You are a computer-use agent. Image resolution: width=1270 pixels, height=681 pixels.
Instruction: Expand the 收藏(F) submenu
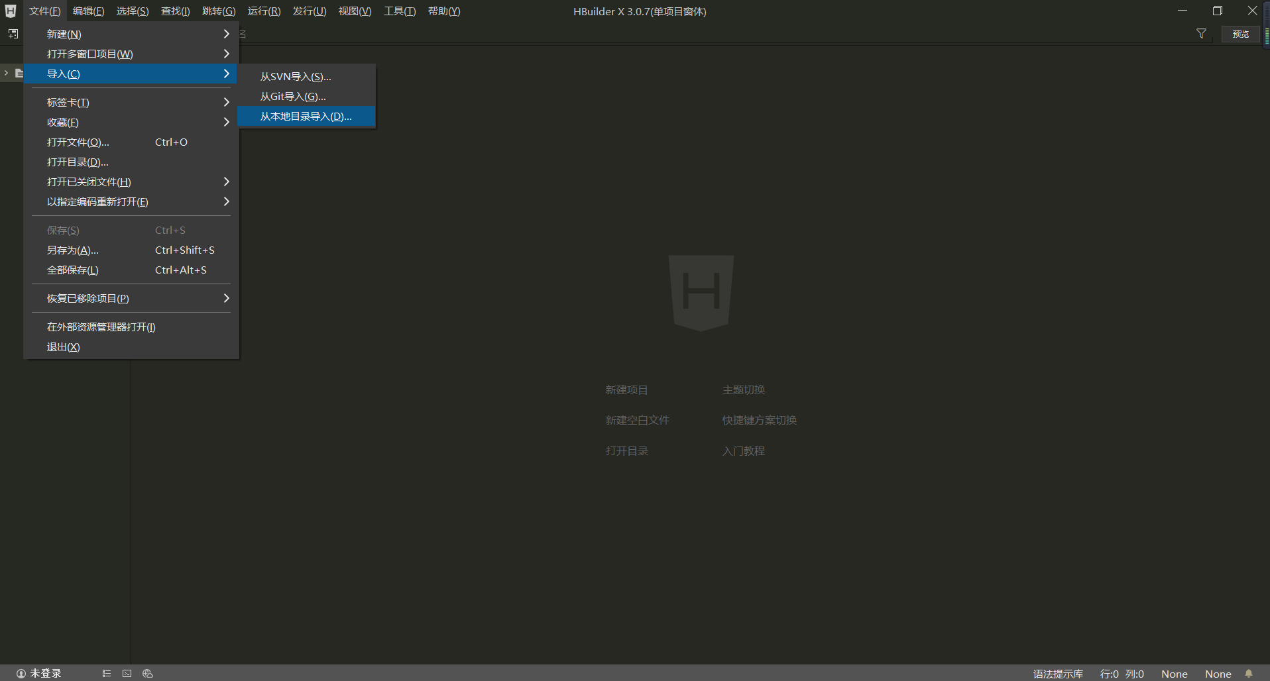pos(131,122)
